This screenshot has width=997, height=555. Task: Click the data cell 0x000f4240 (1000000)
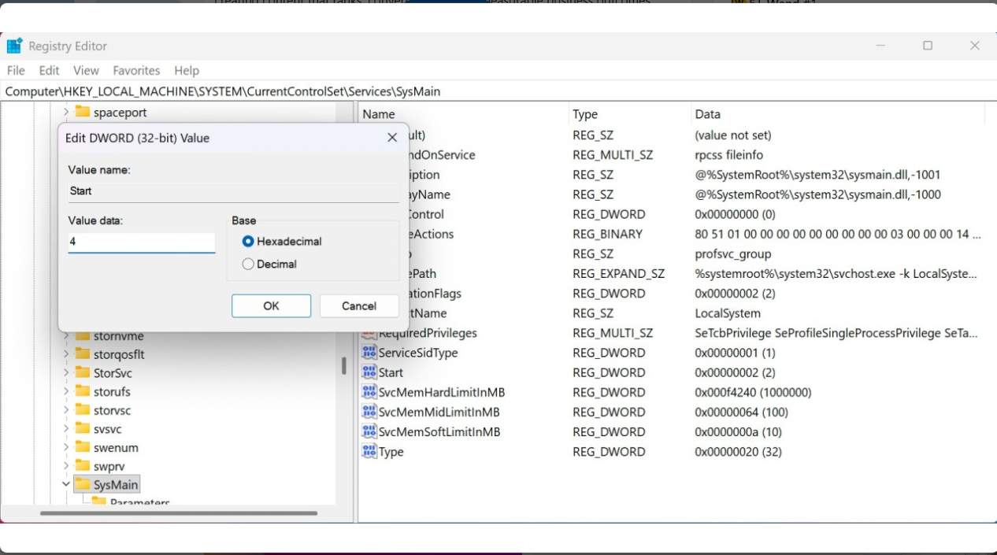click(x=753, y=392)
